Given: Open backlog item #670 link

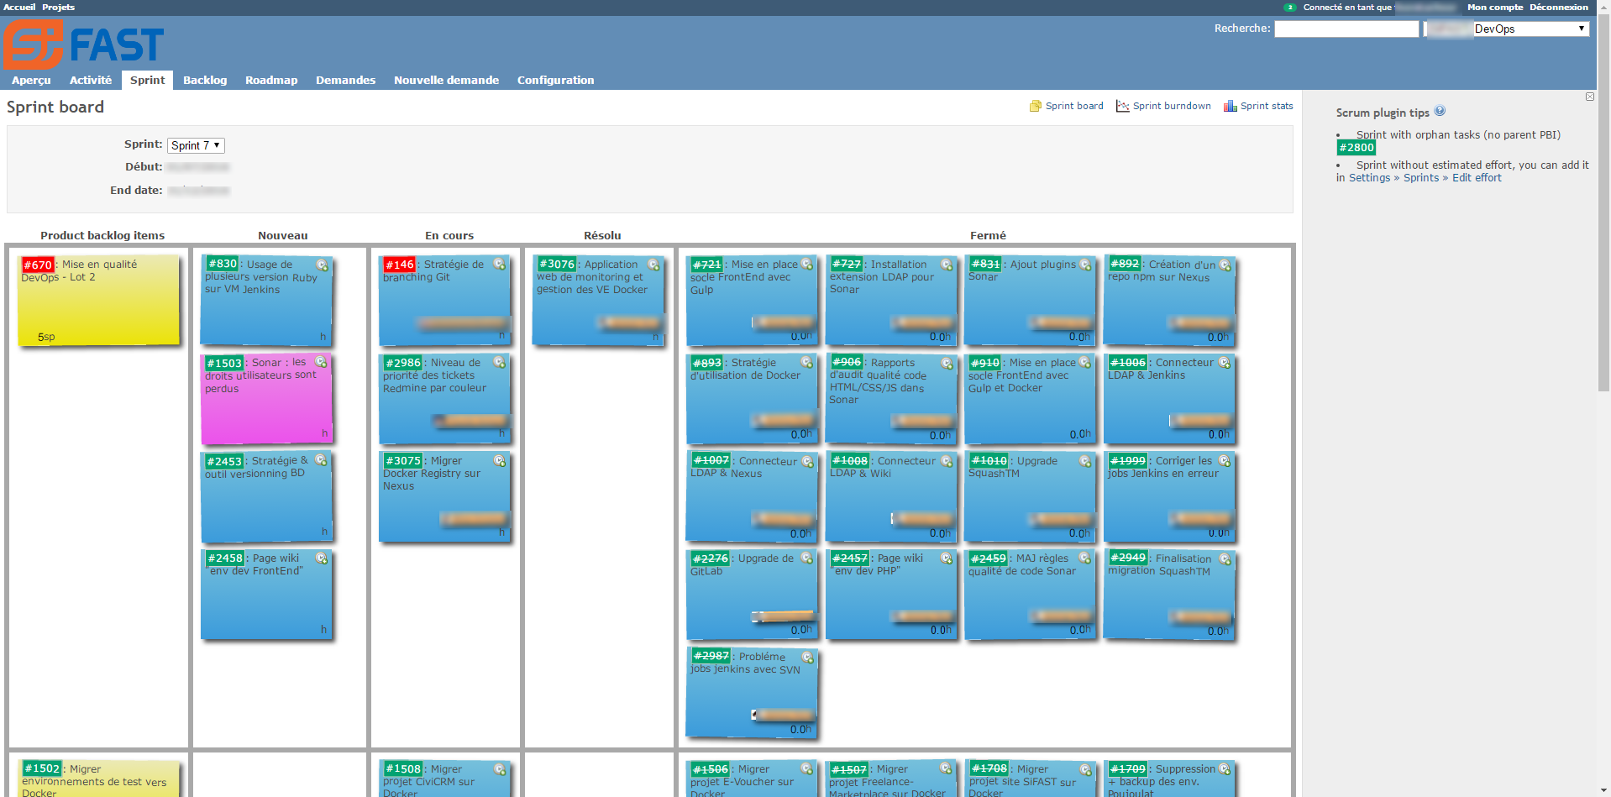Looking at the screenshot, I should coord(38,265).
